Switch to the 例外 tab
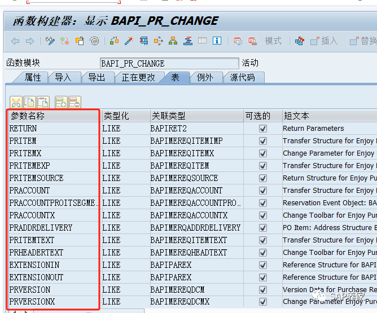The image size is (377, 313). tap(205, 78)
